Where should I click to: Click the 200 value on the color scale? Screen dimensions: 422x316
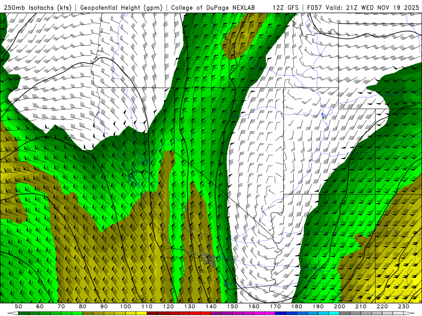pyautogui.click(x=339, y=307)
